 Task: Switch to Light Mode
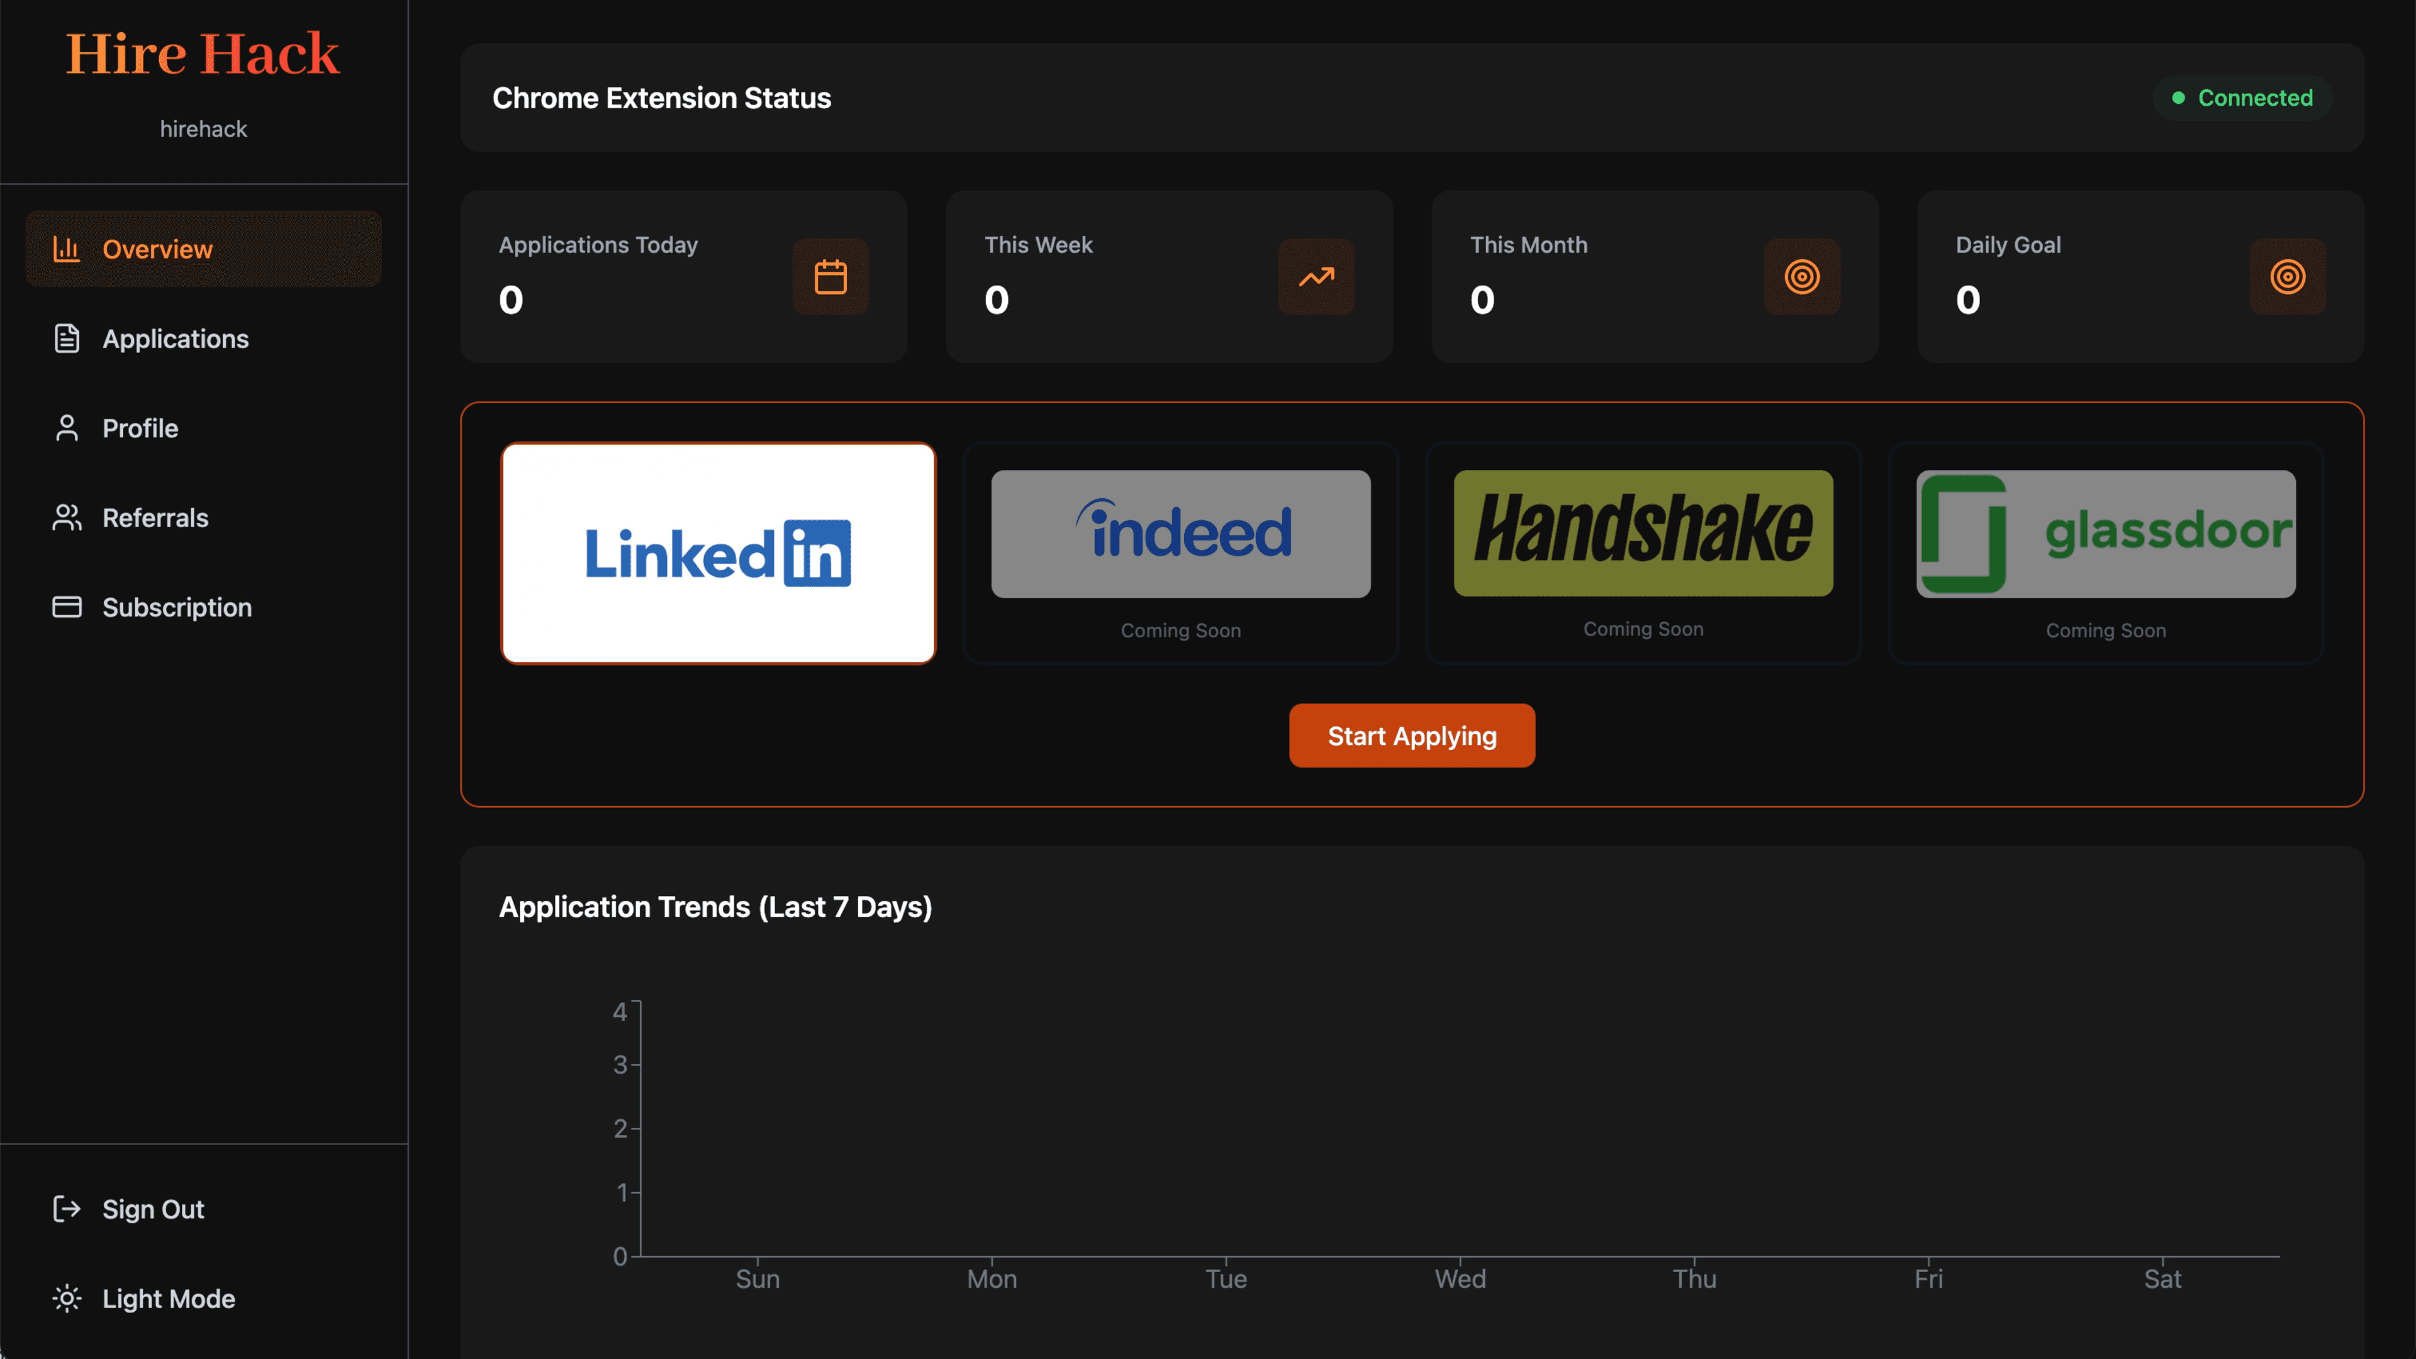pos(168,1299)
